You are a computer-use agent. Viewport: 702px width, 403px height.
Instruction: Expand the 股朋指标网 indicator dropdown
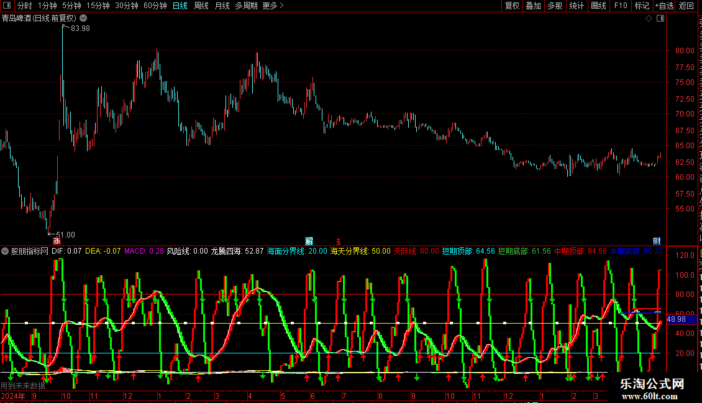(5, 251)
